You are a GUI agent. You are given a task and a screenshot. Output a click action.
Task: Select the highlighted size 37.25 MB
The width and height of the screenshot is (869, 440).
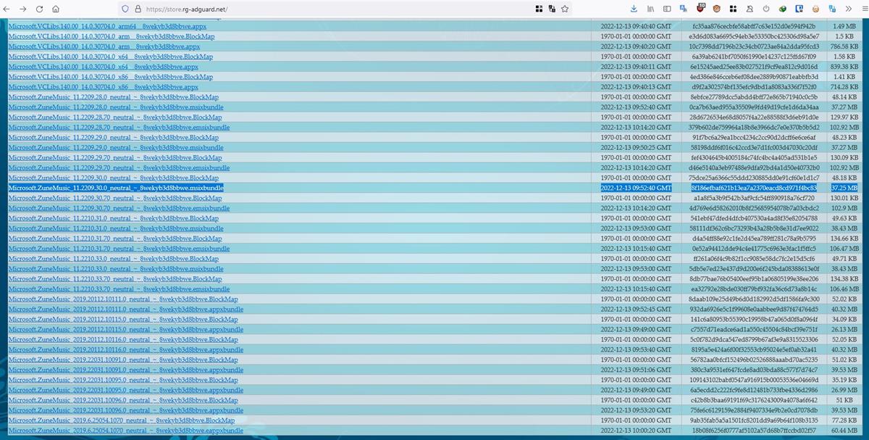coord(844,188)
